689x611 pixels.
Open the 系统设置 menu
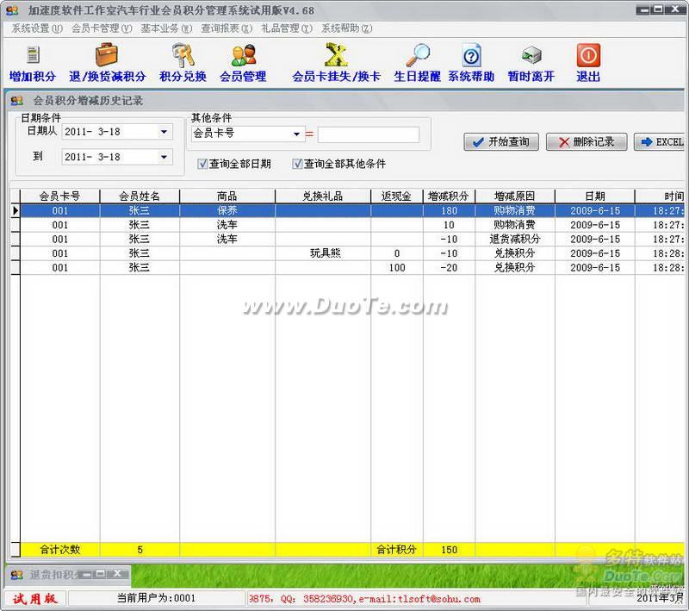[36, 28]
